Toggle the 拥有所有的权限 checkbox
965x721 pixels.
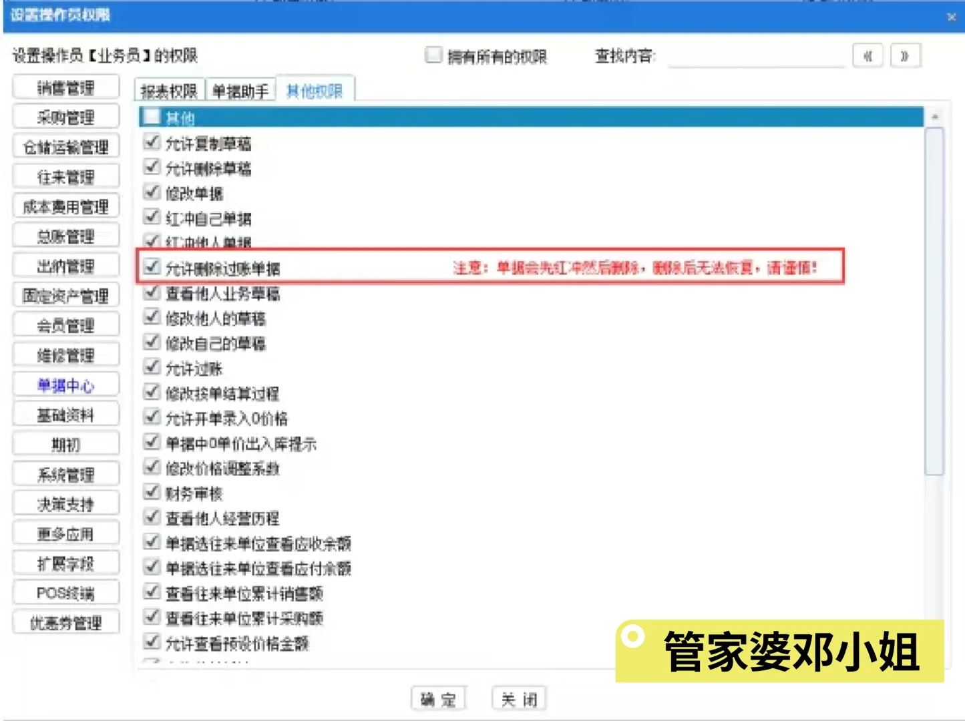tap(433, 56)
